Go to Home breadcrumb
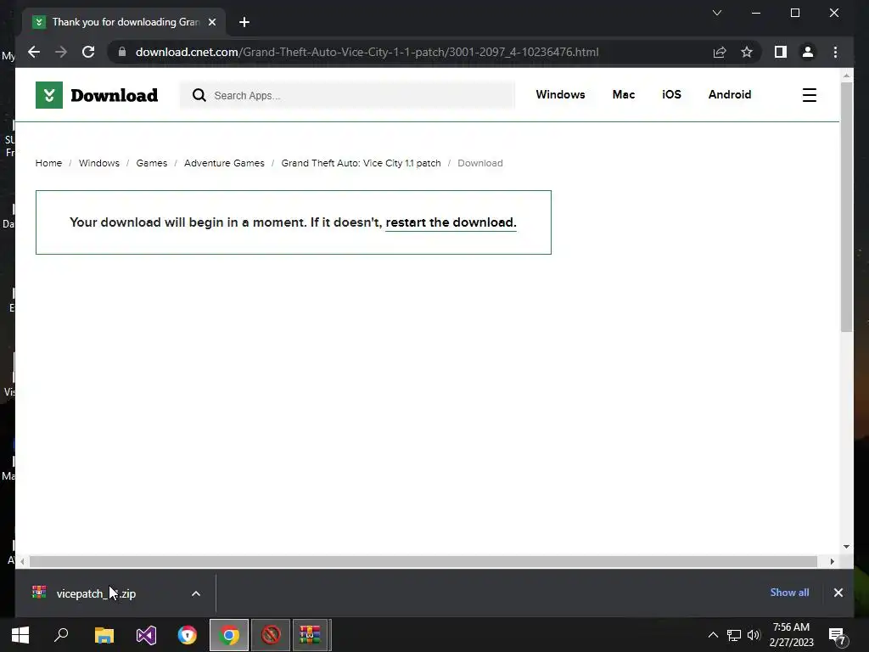Image resolution: width=869 pixels, height=652 pixels. click(48, 163)
